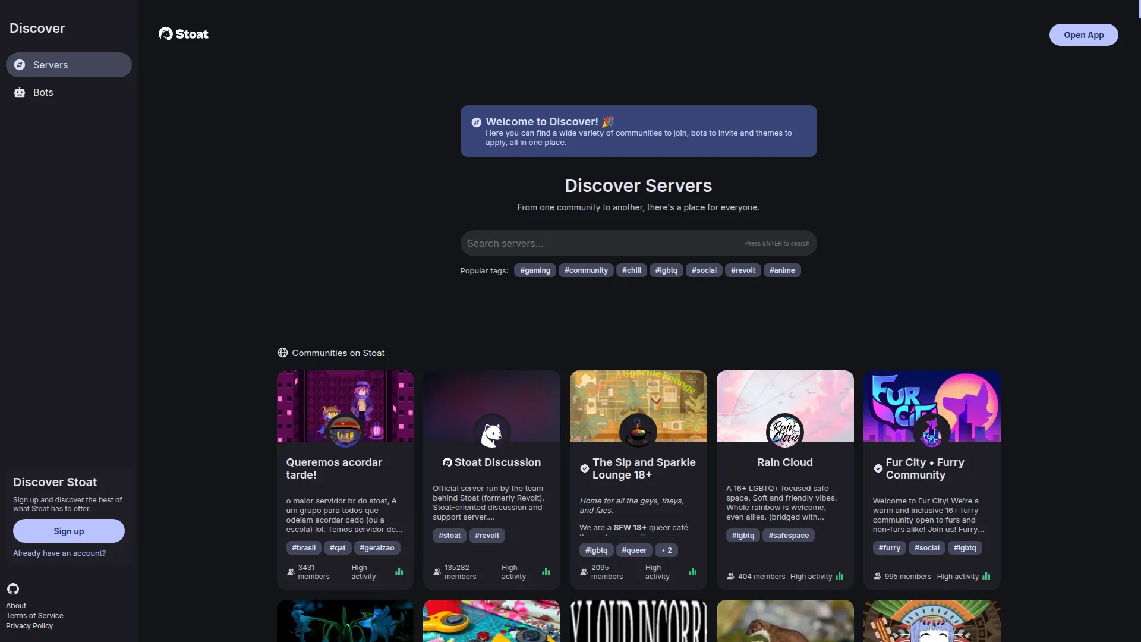Click '135282 members' on Stoat Discussion card
Image resolution: width=1141 pixels, height=642 pixels.
(x=460, y=572)
